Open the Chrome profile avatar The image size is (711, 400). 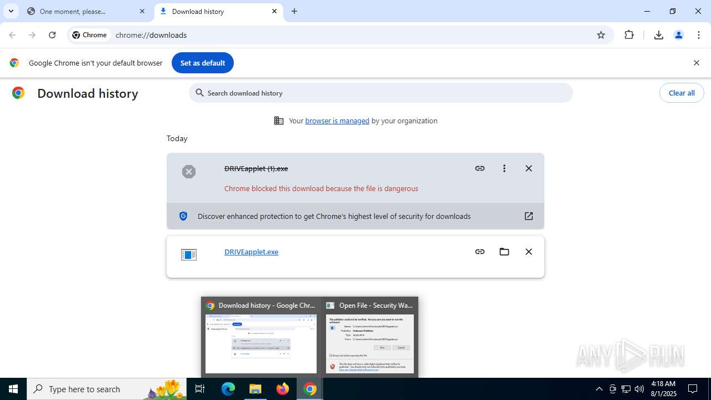[x=679, y=35]
